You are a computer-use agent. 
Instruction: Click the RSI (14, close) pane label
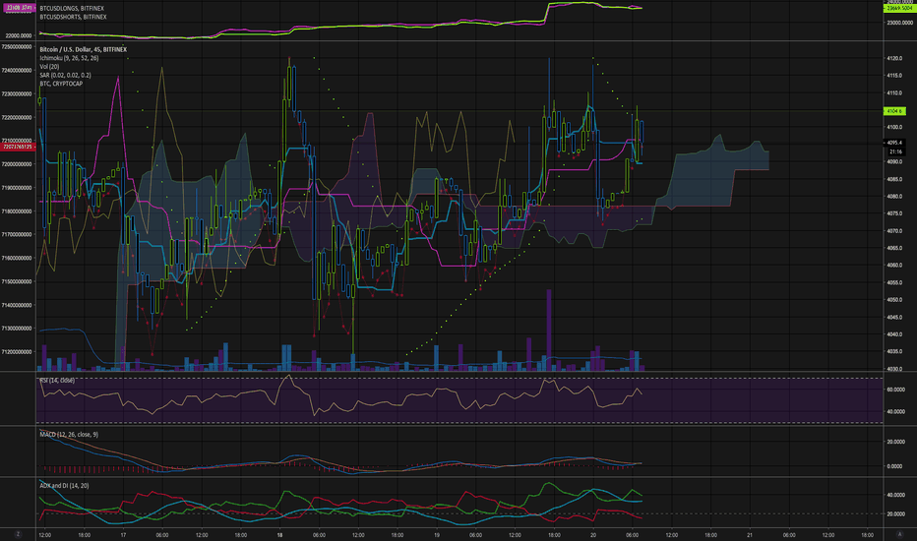click(x=57, y=381)
